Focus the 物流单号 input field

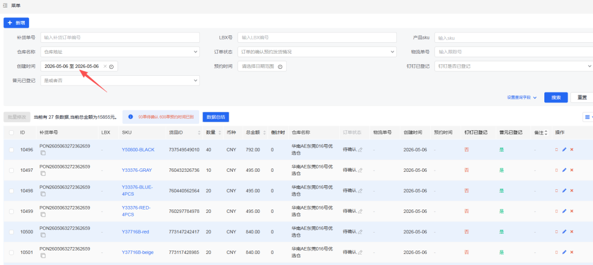[514, 52]
